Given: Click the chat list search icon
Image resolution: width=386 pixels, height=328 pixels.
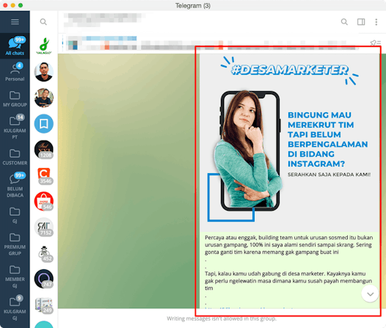Looking at the screenshot, I should (43, 22).
